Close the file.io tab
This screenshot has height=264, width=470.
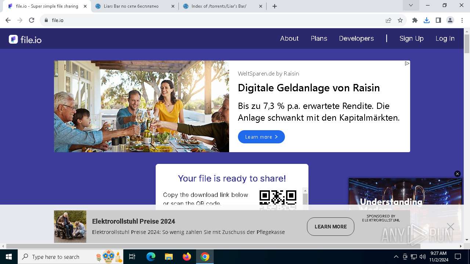(85, 6)
